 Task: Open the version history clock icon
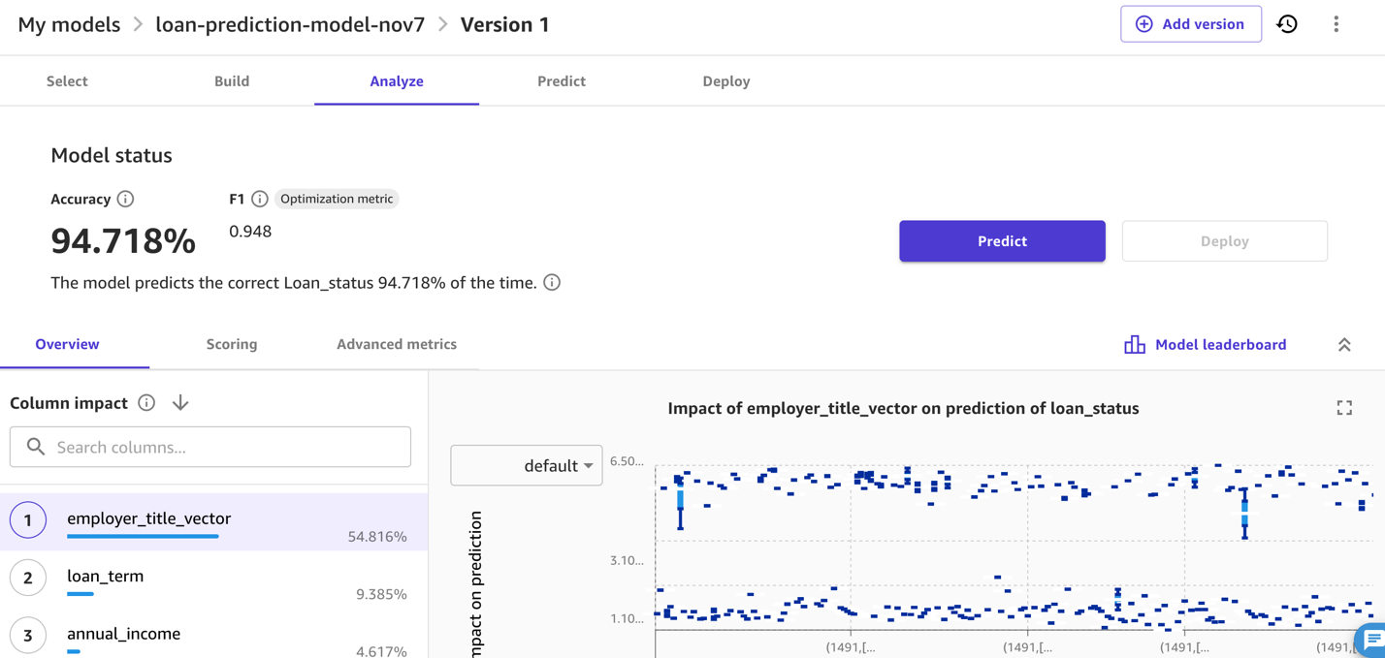tap(1287, 24)
